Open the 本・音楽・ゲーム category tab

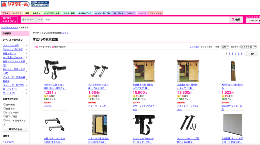click(85, 13)
